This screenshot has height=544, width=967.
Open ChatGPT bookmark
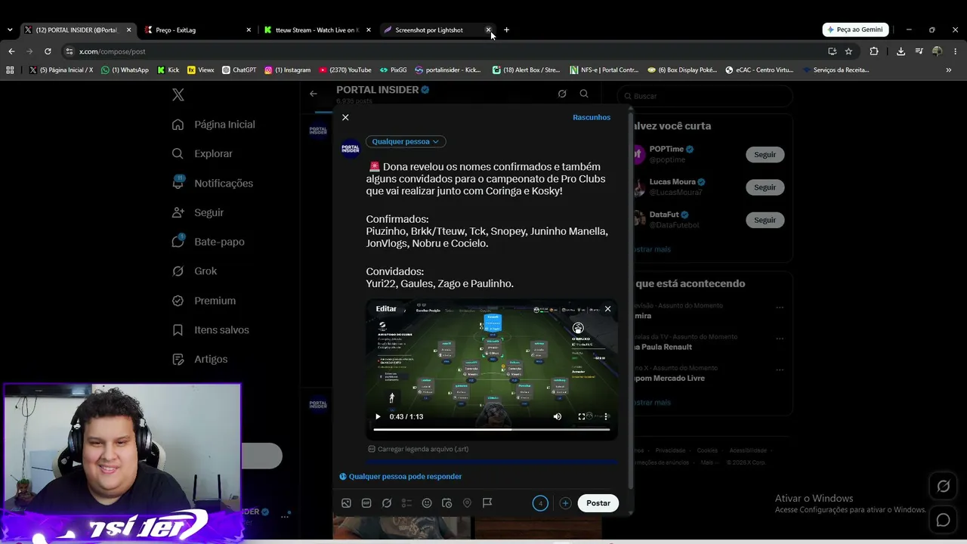click(239, 70)
